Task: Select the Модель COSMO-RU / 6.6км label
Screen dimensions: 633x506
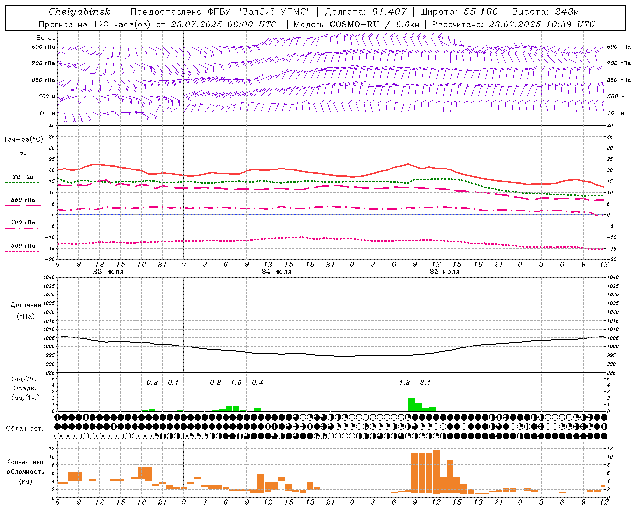Action: (x=356, y=24)
